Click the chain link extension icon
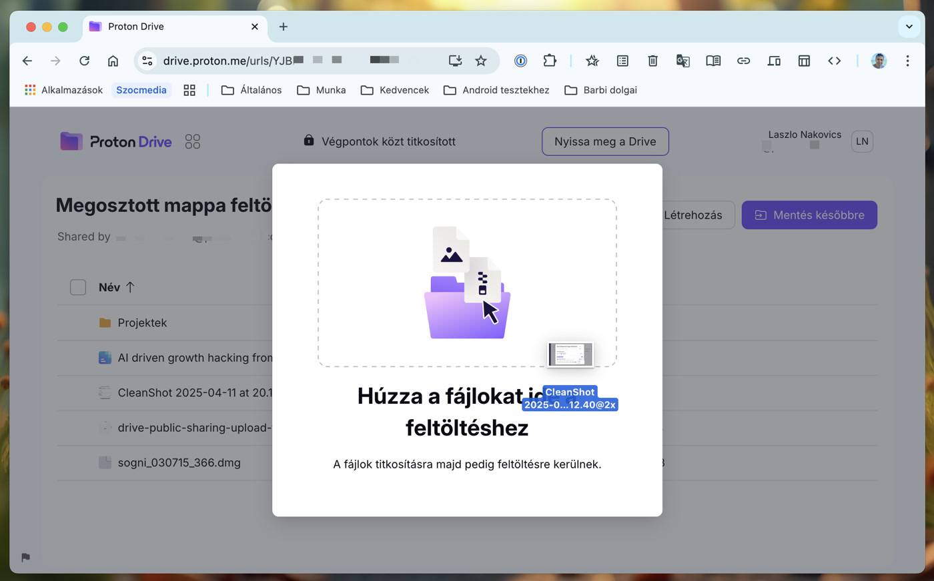934x581 pixels. click(743, 61)
